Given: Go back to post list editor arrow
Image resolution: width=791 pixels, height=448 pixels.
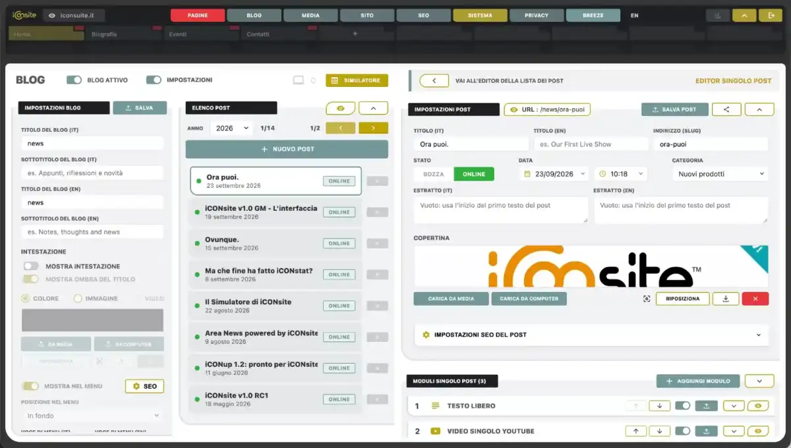Looking at the screenshot, I should [x=434, y=80].
